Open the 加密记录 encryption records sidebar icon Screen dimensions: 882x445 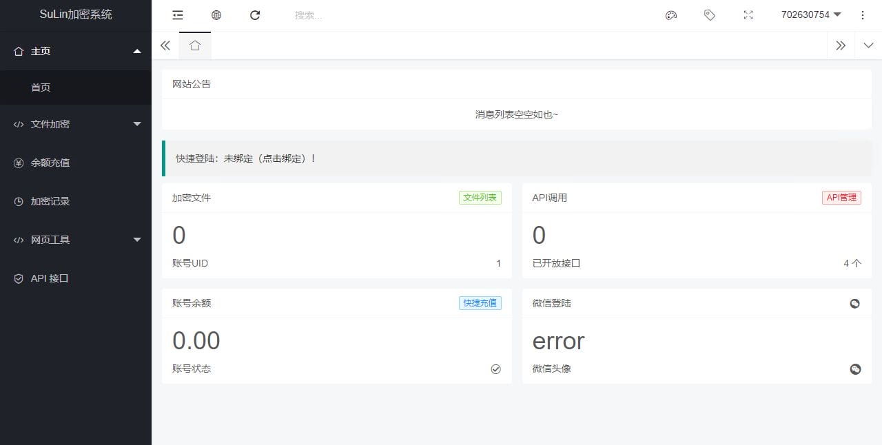click(17, 200)
